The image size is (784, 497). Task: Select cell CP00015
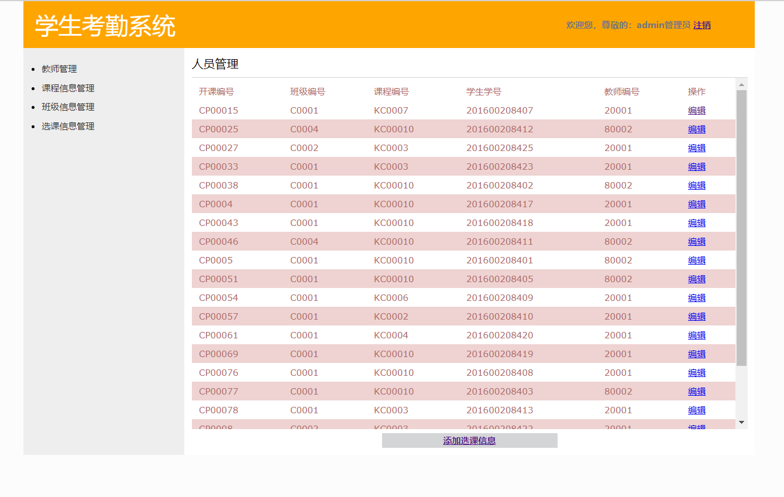(x=219, y=111)
